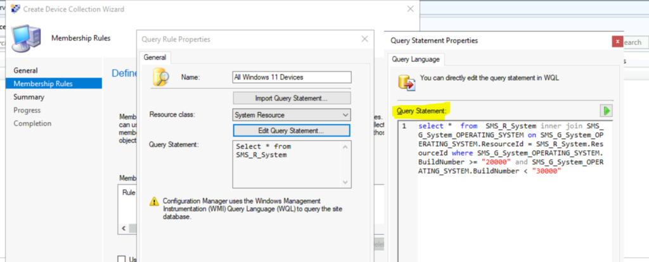Viewport: 649px width, 262px height.
Task: Close the Create Device Collection Wizard window
Action: coord(410,9)
